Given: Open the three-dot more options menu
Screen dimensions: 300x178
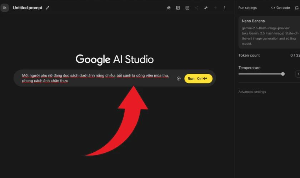Looking at the screenshot, I should (225, 8).
